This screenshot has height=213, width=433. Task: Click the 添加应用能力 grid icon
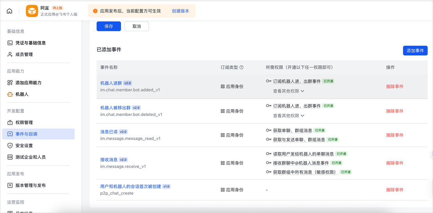(x=10, y=83)
